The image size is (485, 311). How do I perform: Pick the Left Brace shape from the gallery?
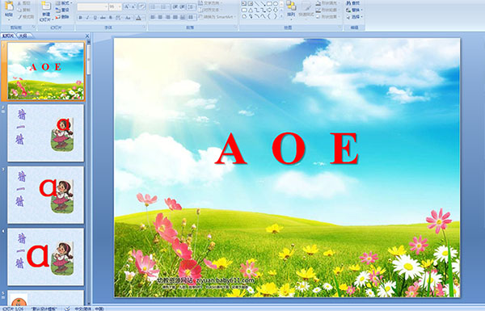(269, 16)
